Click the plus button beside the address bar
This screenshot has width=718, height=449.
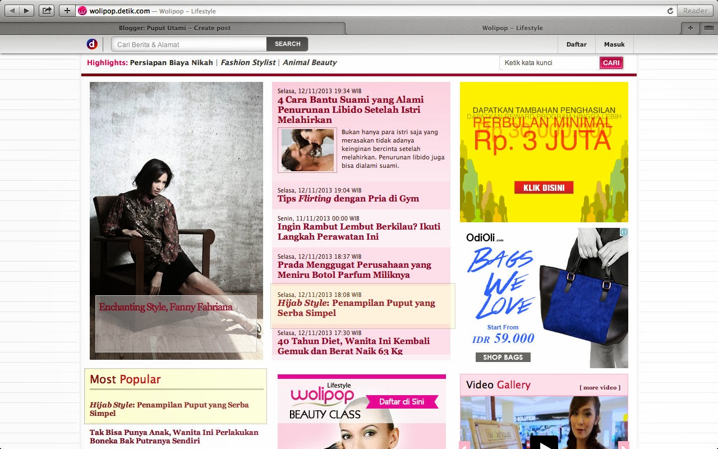(x=67, y=11)
